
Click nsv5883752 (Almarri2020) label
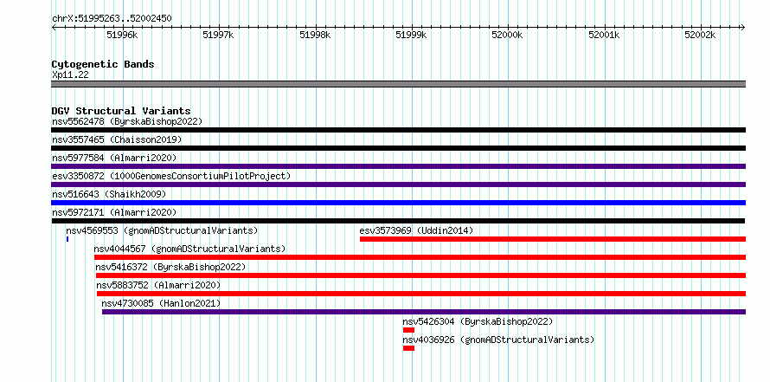pos(158,285)
